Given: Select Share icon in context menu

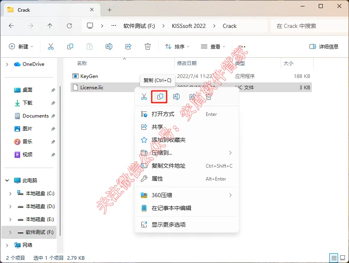Looking at the screenshot, I should tap(192, 97).
